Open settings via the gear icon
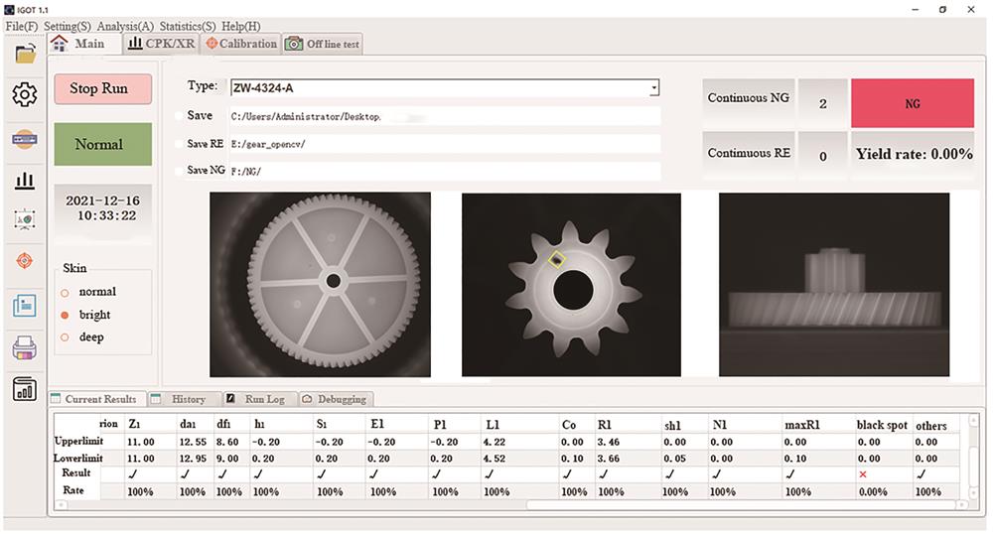 (25, 95)
